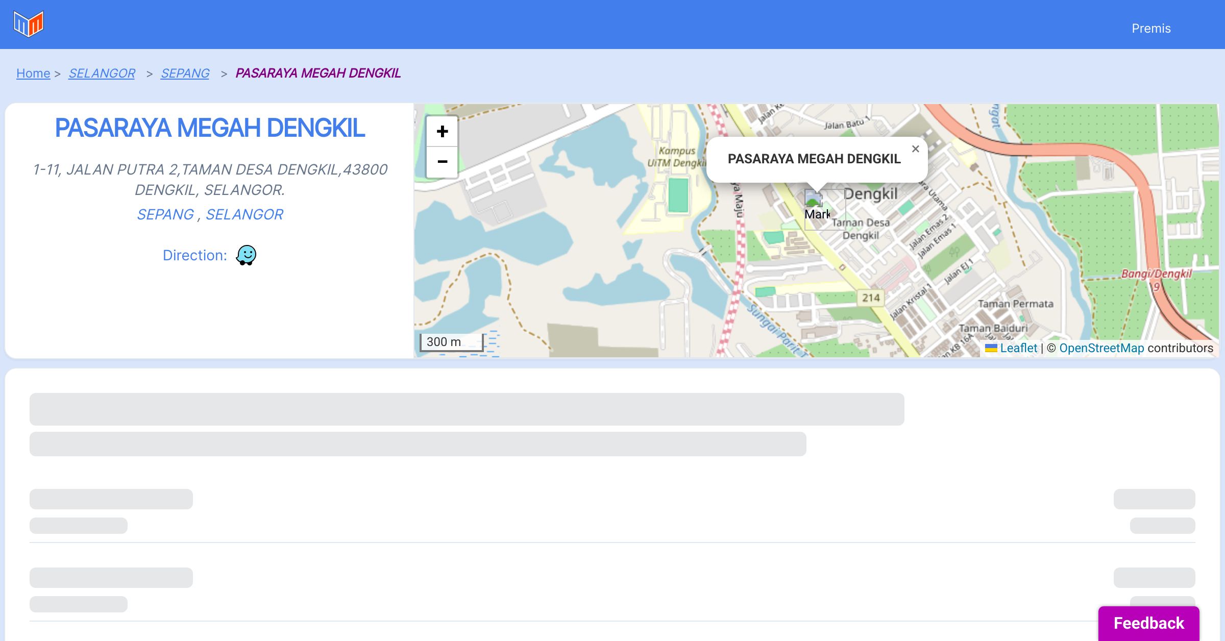Zoom in on the map
The width and height of the screenshot is (1225, 641).
[442, 132]
